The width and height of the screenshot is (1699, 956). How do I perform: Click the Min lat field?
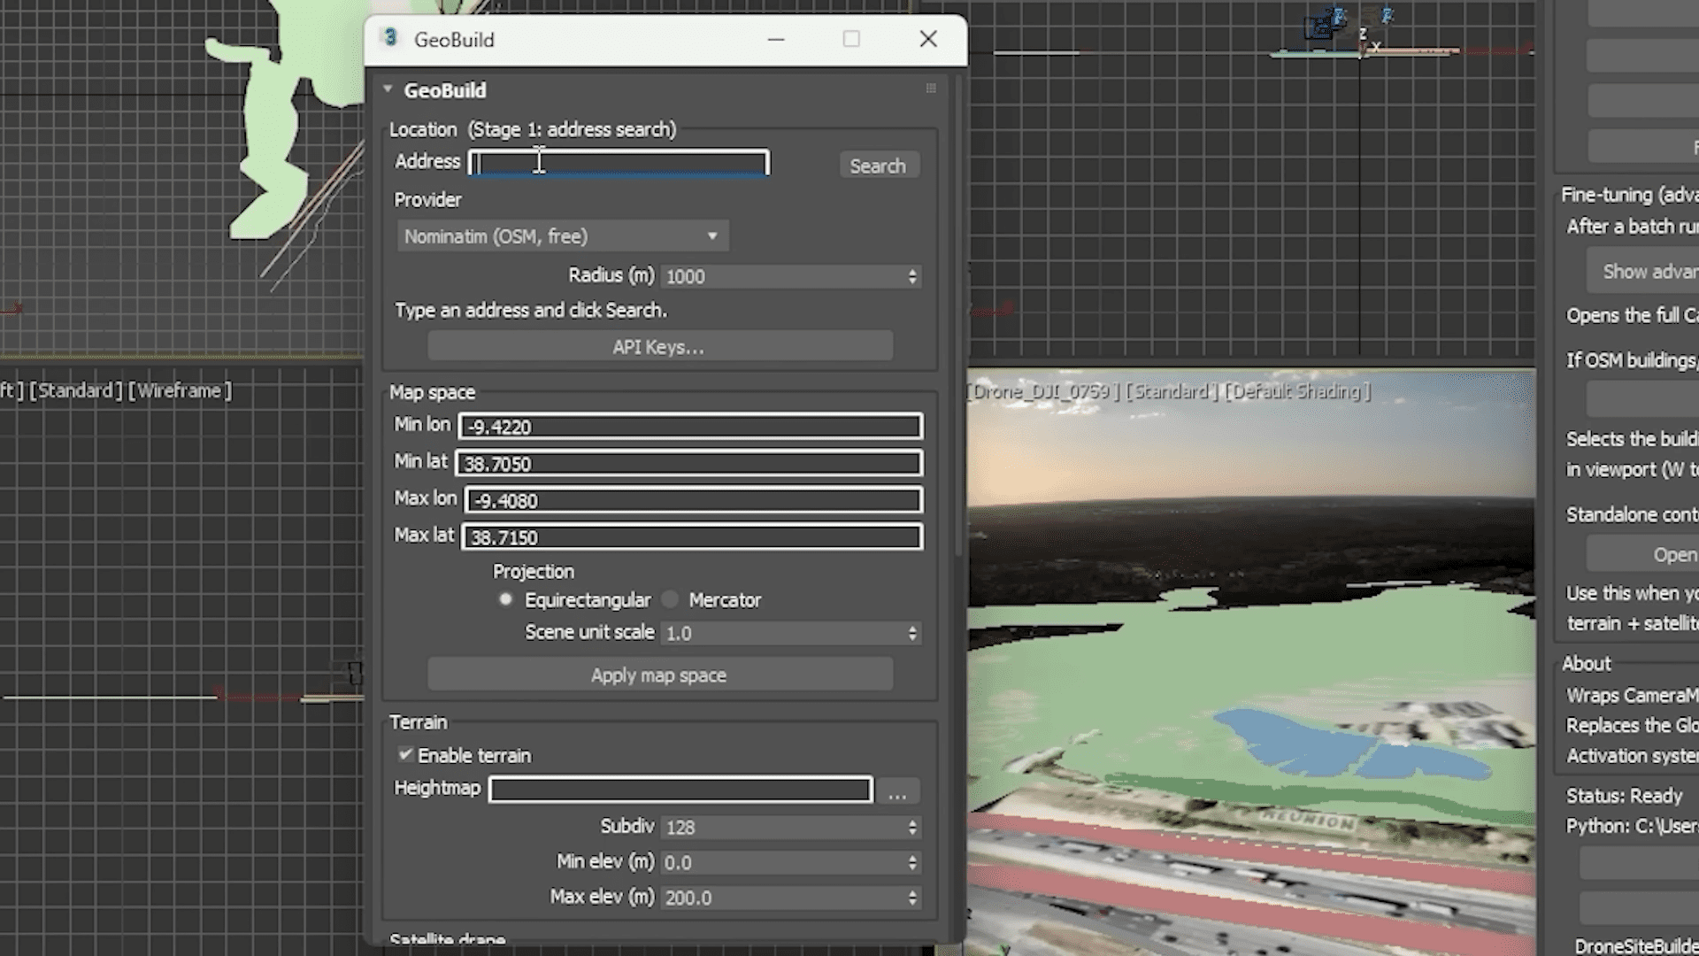click(688, 464)
